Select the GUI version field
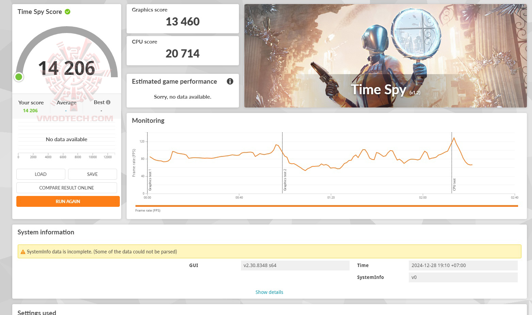The width and height of the screenshot is (532, 315). [x=295, y=265]
